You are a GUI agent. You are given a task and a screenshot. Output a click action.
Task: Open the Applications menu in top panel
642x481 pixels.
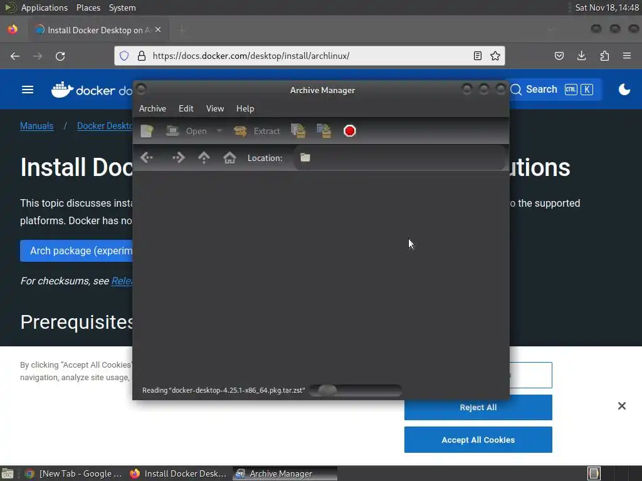(45, 8)
